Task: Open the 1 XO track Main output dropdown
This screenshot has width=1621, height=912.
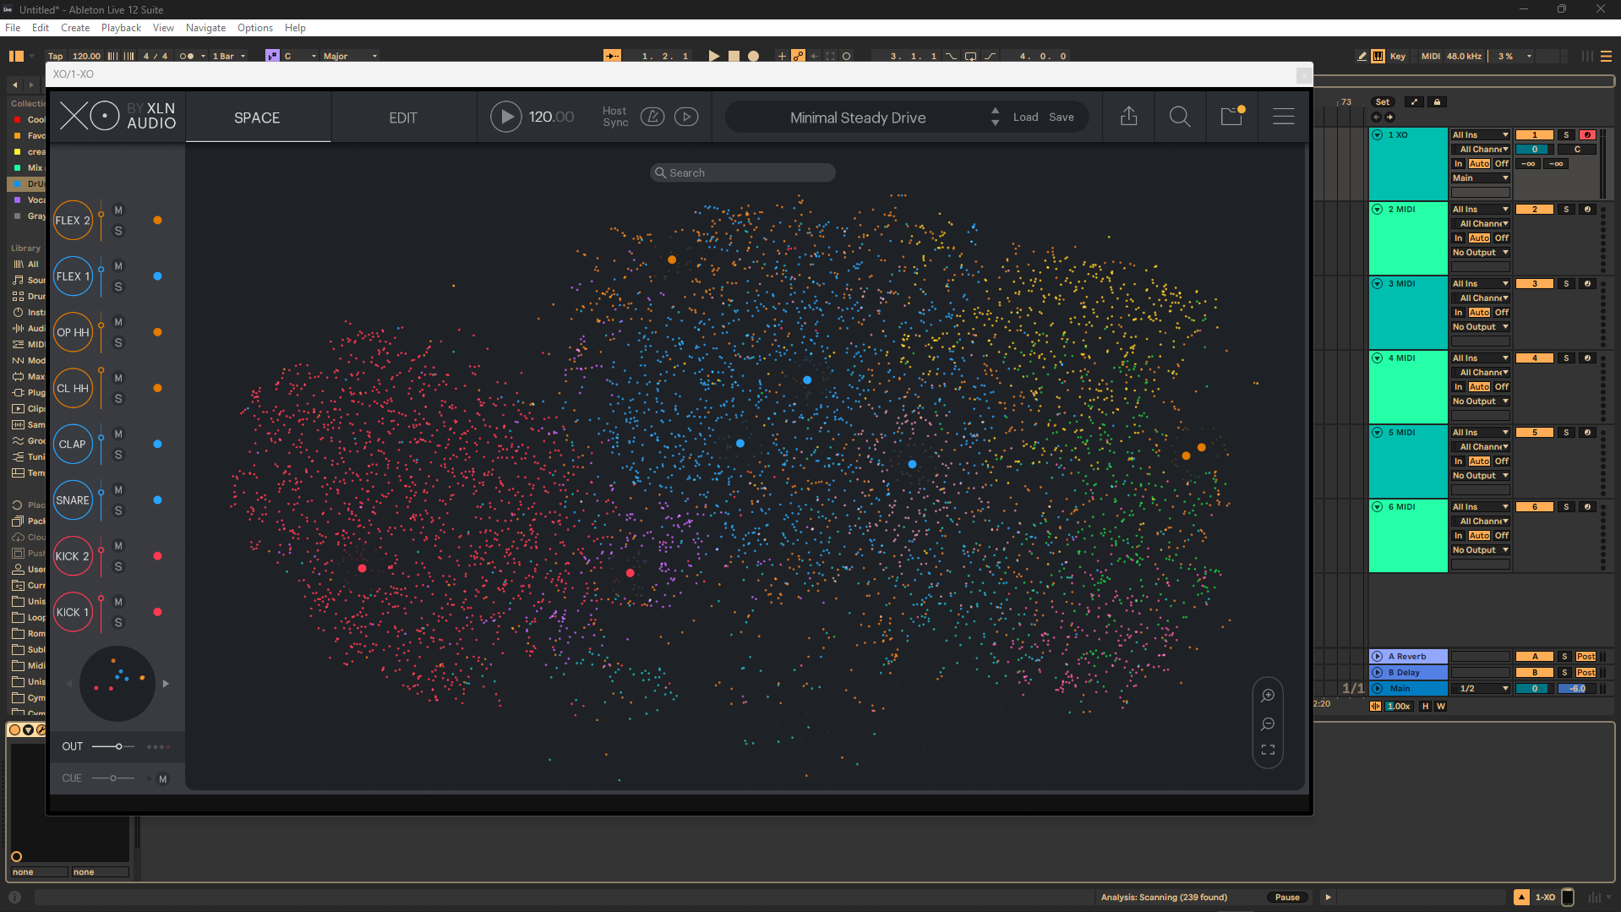Action: pyautogui.click(x=1480, y=178)
